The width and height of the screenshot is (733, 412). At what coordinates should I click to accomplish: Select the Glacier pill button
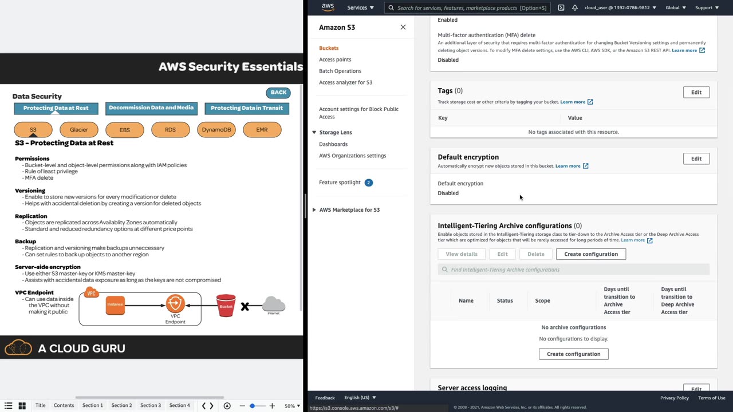pos(79,130)
